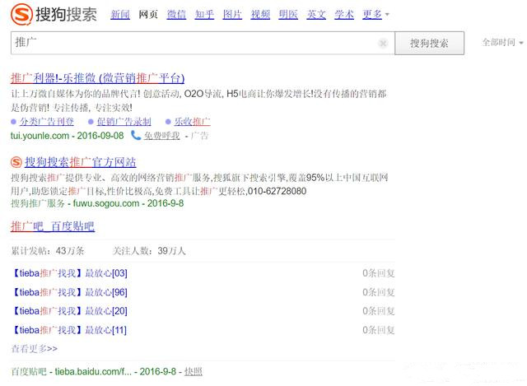
Task: Open result 推广吧_百度贴吧
Action: coord(53,226)
